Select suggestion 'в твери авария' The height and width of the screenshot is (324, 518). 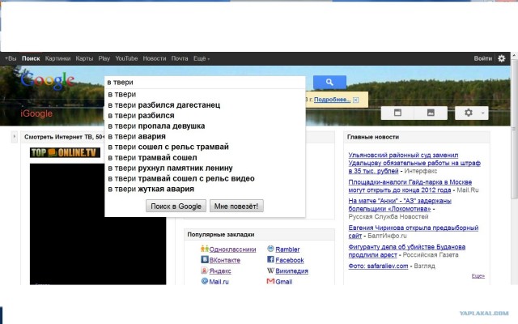click(x=205, y=136)
